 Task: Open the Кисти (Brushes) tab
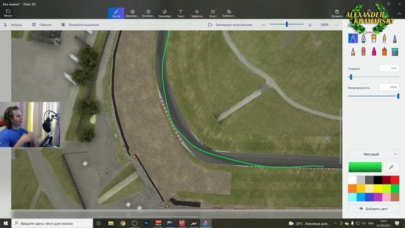[116, 13]
